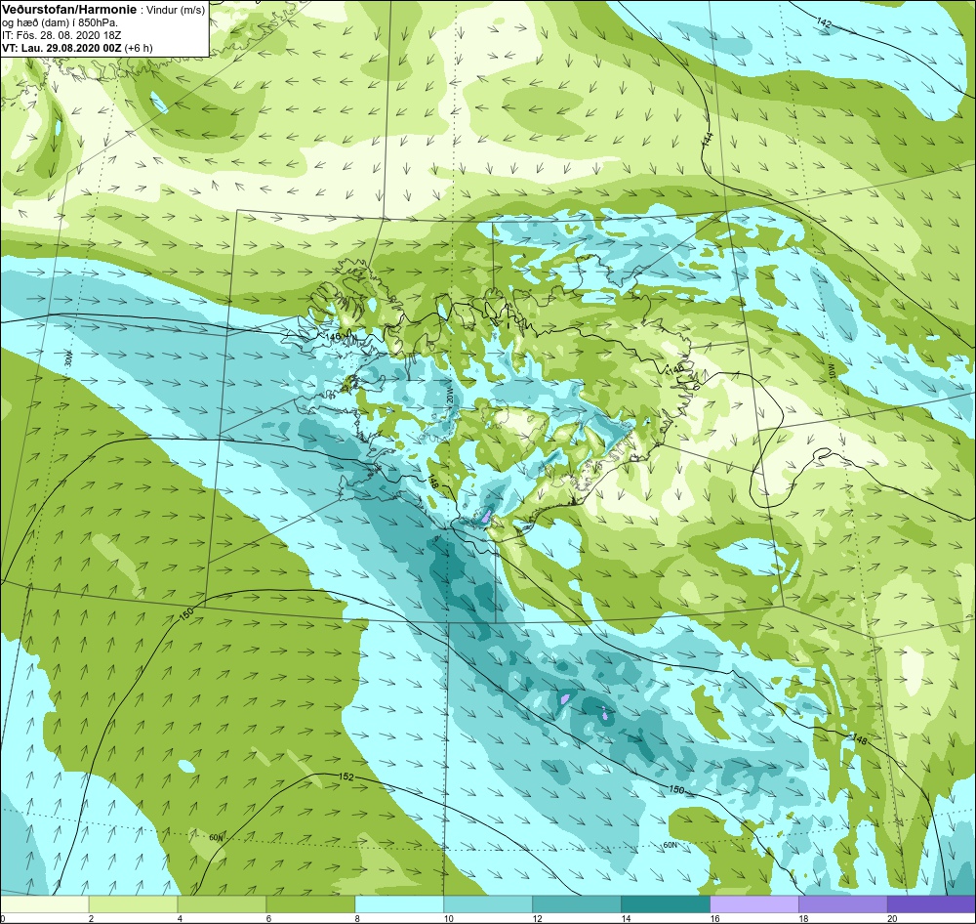The width and height of the screenshot is (976, 924).
Task: Click the legend tick label "2"
Action: tap(92, 918)
